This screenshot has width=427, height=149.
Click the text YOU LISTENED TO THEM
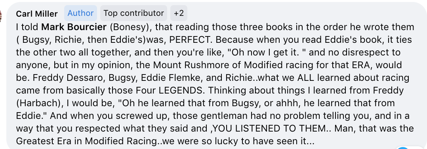[x=268, y=128]
